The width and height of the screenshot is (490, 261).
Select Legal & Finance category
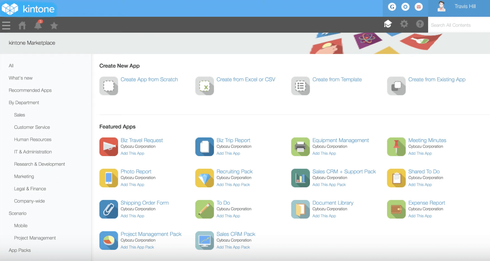pyautogui.click(x=30, y=188)
